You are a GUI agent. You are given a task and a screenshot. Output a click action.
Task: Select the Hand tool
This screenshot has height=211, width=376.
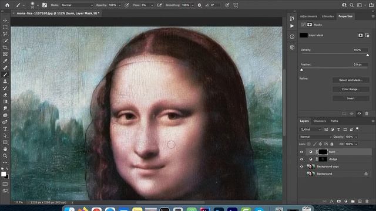click(5, 149)
